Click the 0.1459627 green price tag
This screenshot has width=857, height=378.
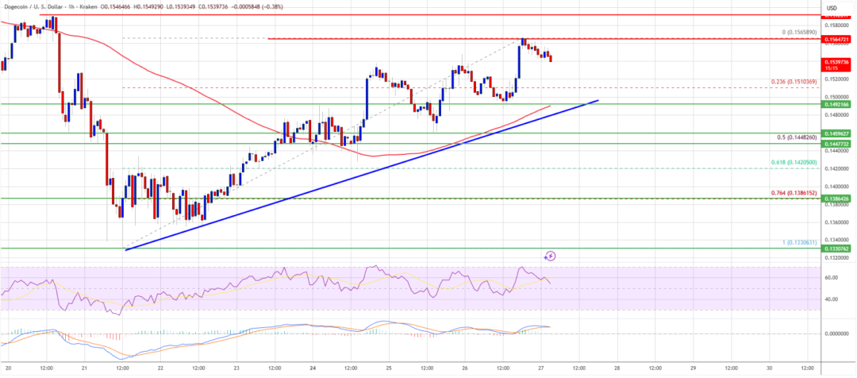(x=837, y=133)
